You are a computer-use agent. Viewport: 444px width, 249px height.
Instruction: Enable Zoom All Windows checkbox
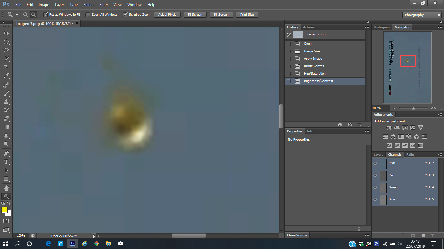tap(88, 15)
